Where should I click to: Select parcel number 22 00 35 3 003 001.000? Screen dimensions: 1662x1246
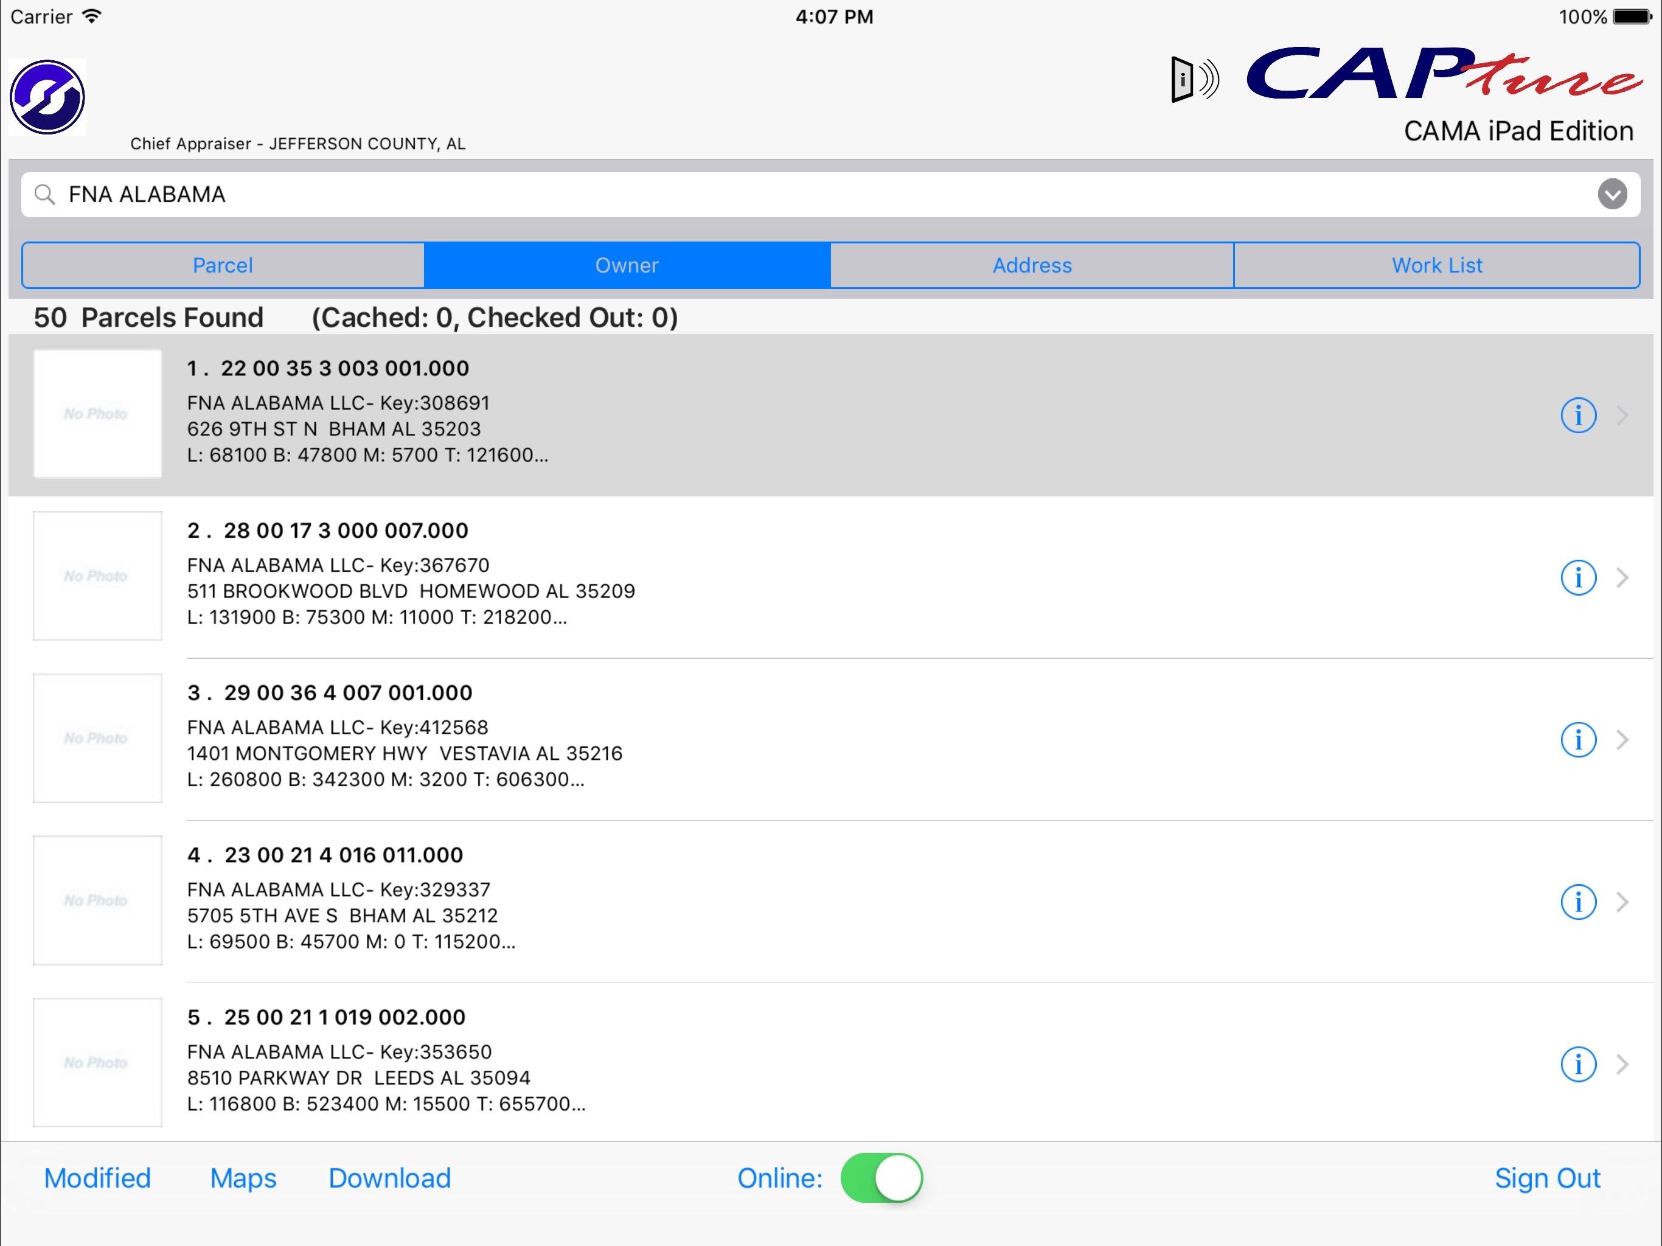coord(345,368)
